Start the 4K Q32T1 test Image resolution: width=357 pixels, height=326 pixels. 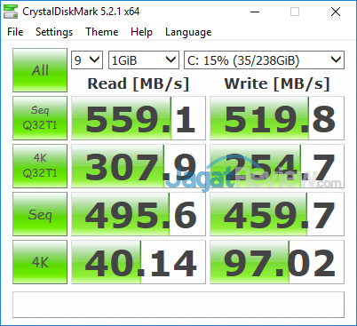point(40,166)
